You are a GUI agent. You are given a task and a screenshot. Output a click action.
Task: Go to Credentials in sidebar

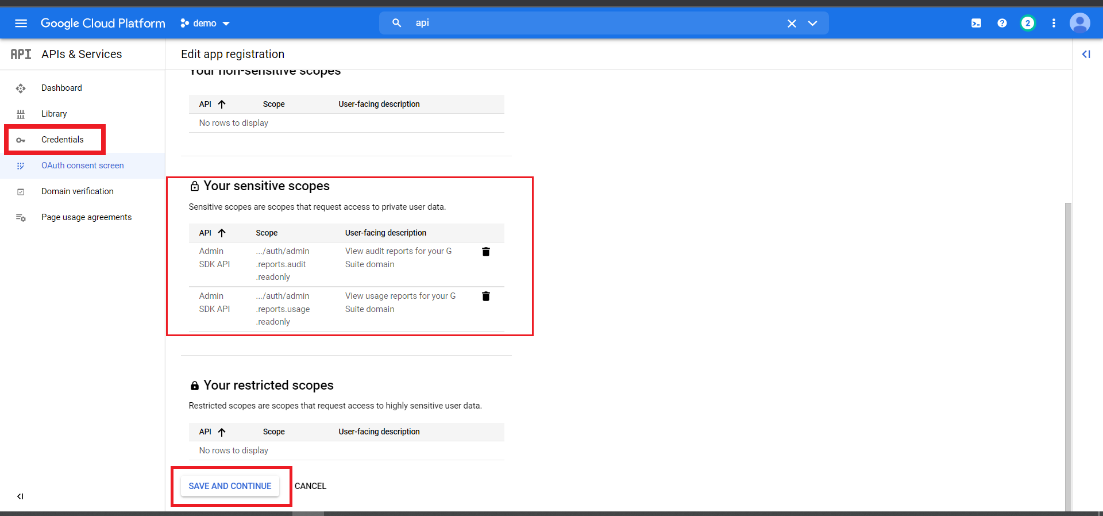click(62, 140)
